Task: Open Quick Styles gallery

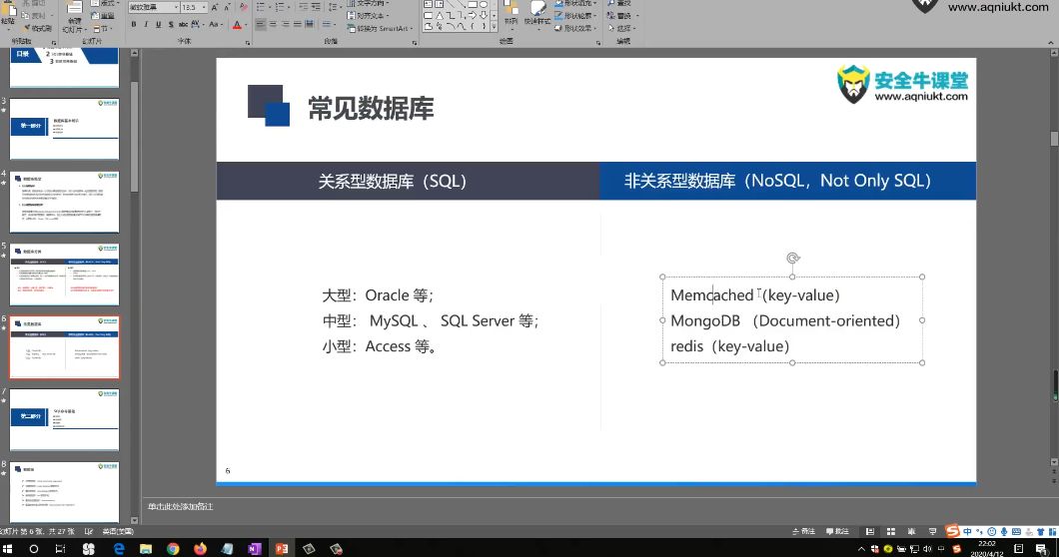Action: click(536, 14)
